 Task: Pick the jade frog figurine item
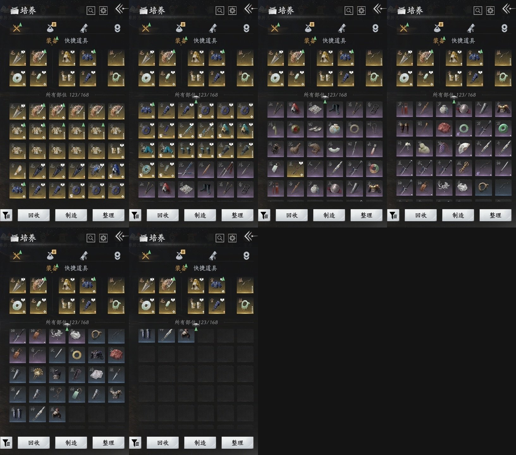(424, 149)
